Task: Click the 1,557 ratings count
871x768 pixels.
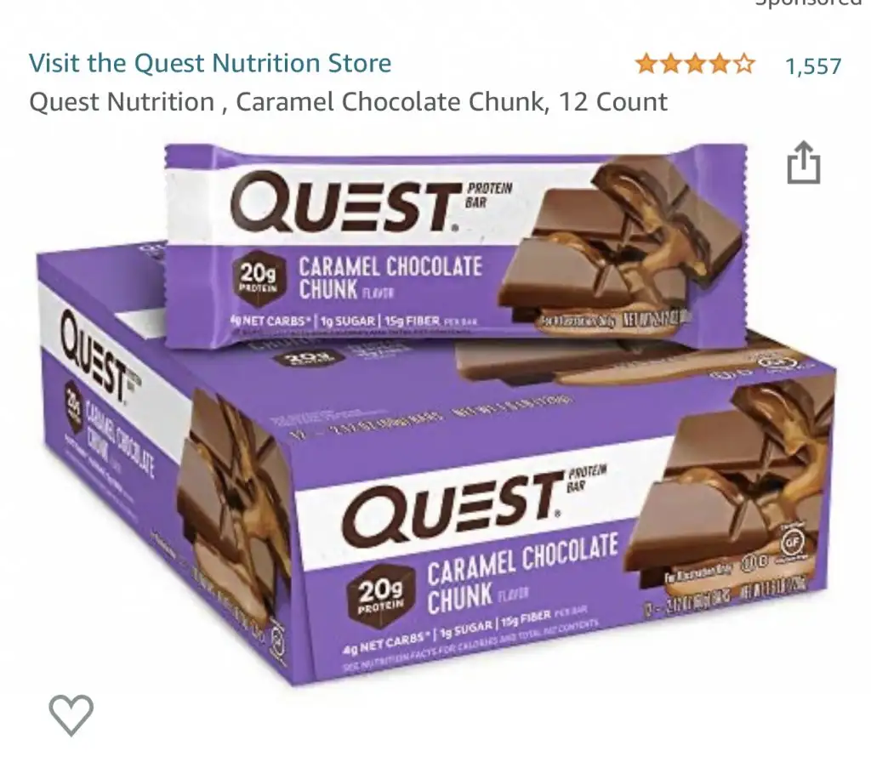Action: (813, 66)
